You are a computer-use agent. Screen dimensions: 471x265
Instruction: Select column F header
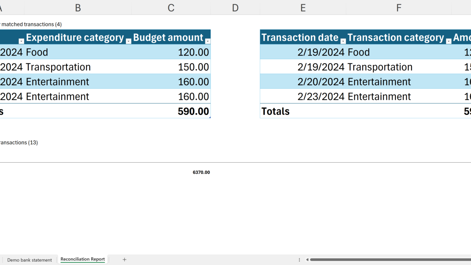[399, 8]
